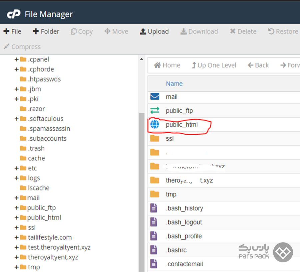Go to Home directory
The image size is (300, 272).
pyautogui.click(x=167, y=65)
